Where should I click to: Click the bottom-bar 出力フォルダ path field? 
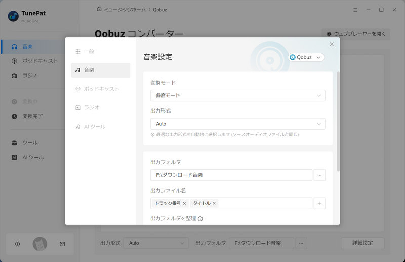[261, 243]
